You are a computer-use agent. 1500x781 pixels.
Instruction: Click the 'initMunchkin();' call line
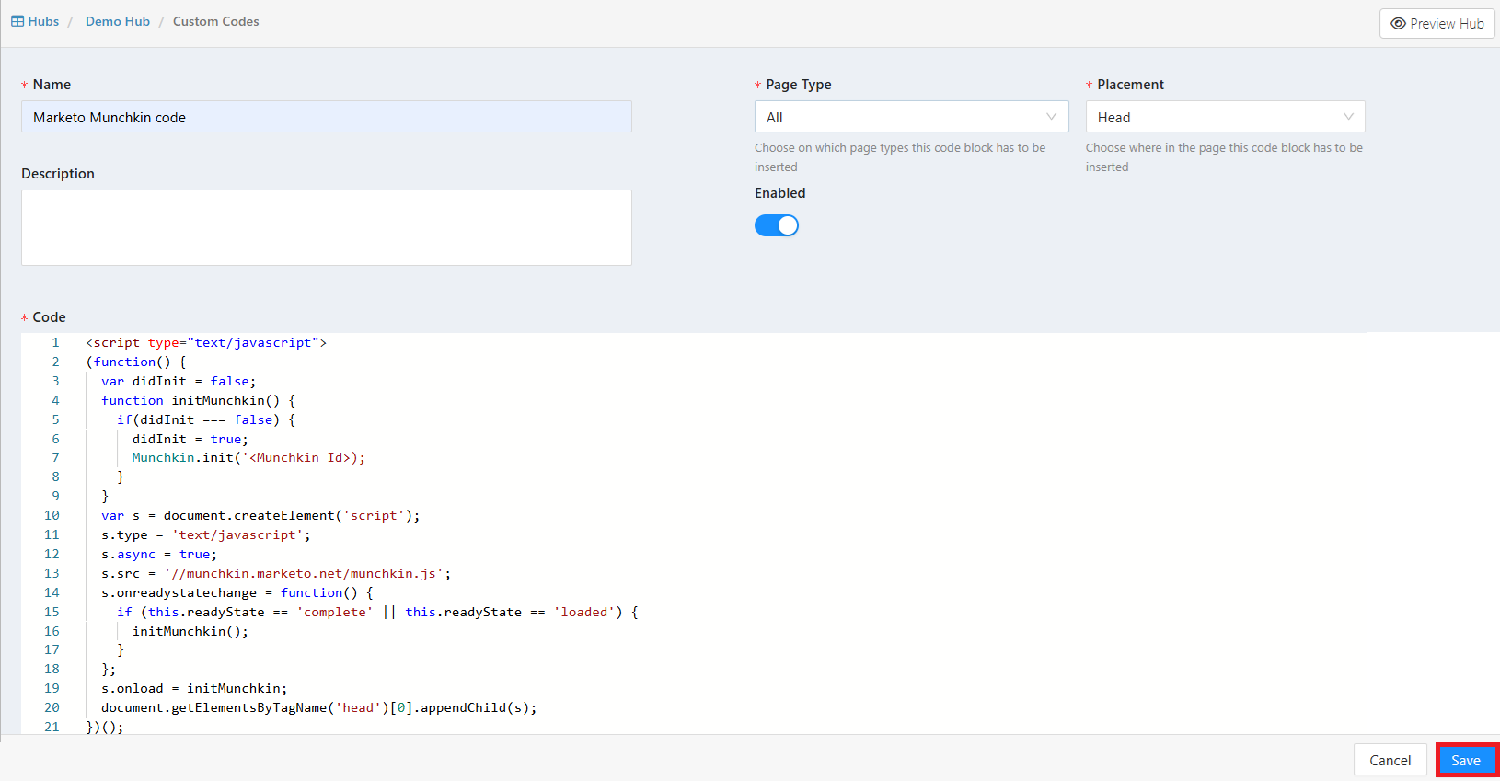(190, 631)
